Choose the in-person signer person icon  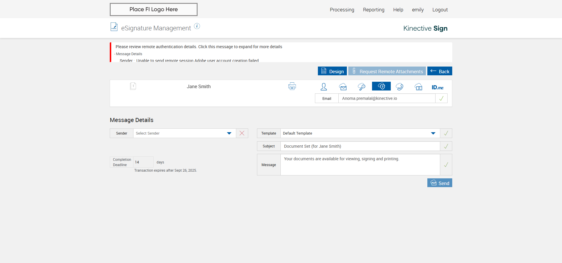pyautogui.click(x=324, y=87)
